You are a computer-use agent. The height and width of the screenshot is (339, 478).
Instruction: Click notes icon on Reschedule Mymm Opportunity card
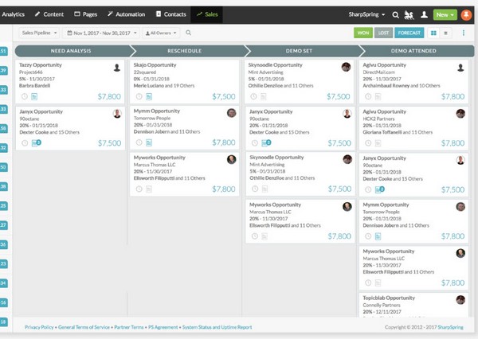(x=149, y=142)
